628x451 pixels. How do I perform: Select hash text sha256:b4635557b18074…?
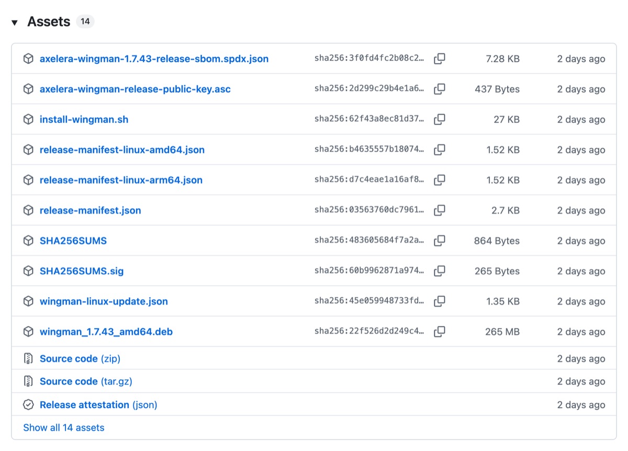369,150
